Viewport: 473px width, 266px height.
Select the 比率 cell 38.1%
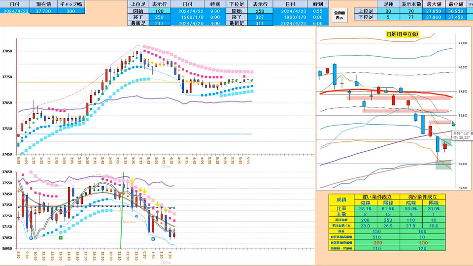[365, 208]
